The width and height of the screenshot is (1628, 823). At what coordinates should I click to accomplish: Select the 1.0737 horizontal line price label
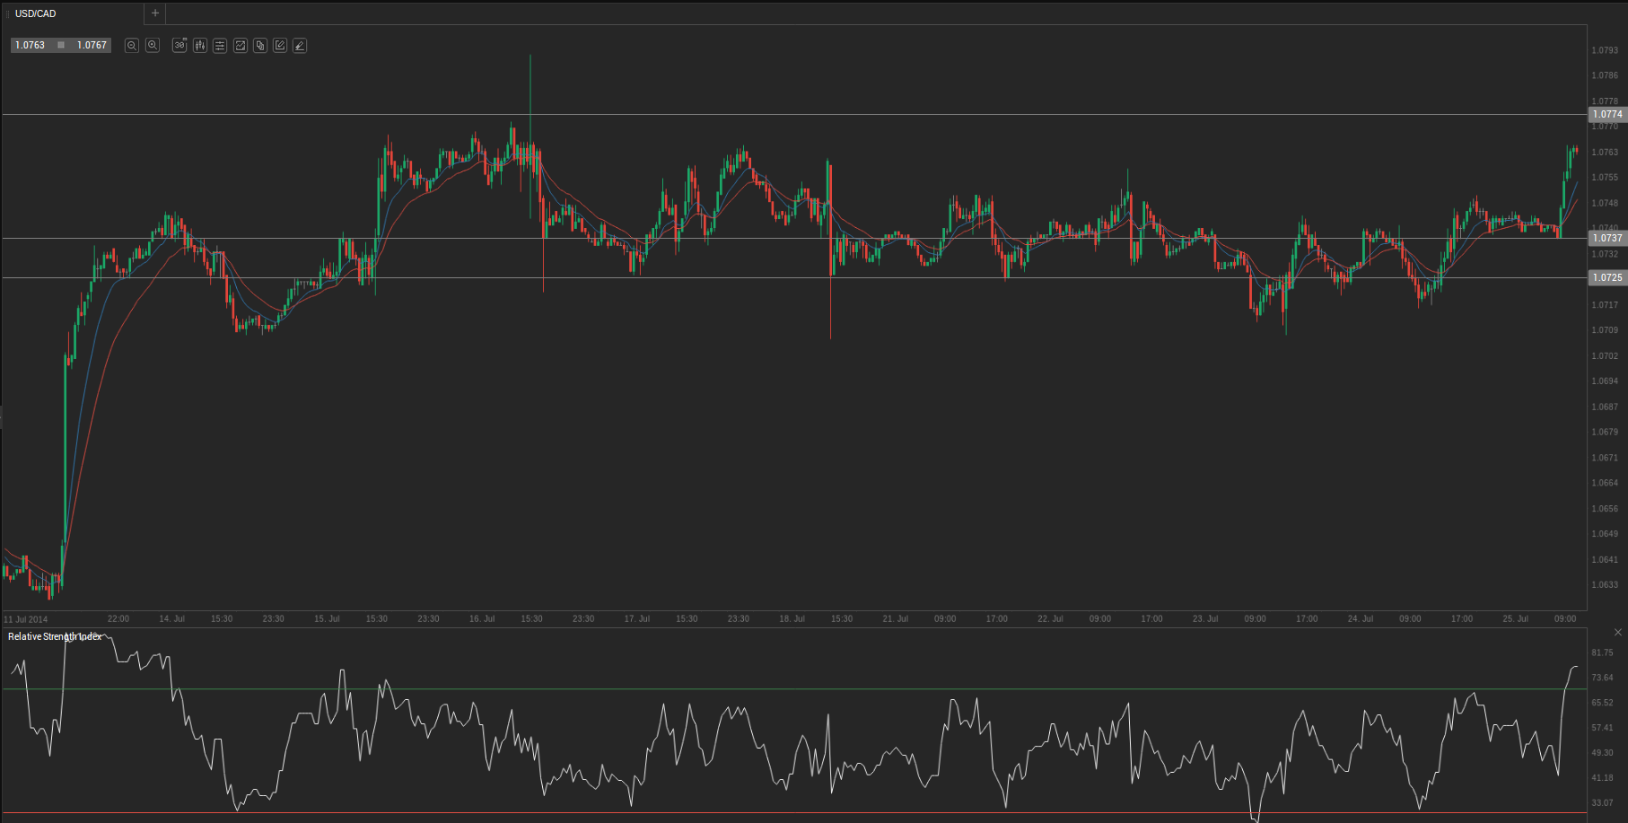tap(1607, 238)
